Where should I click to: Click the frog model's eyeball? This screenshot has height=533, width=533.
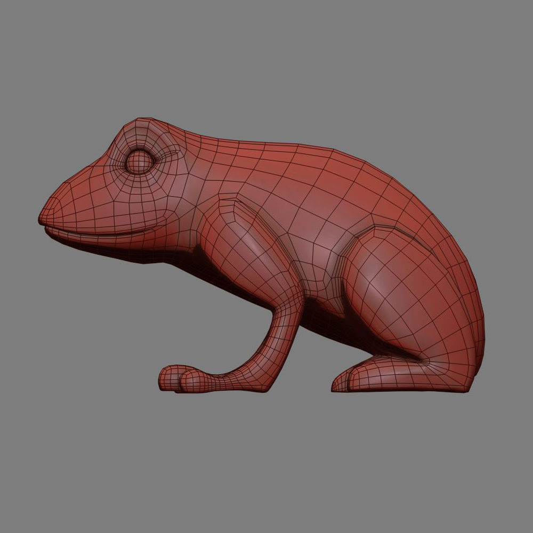tap(139, 162)
